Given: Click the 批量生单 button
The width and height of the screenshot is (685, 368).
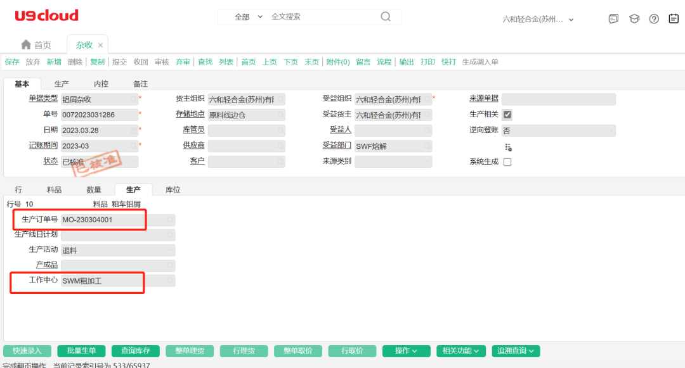Looking at the screenshot, I should pos(81,351).
